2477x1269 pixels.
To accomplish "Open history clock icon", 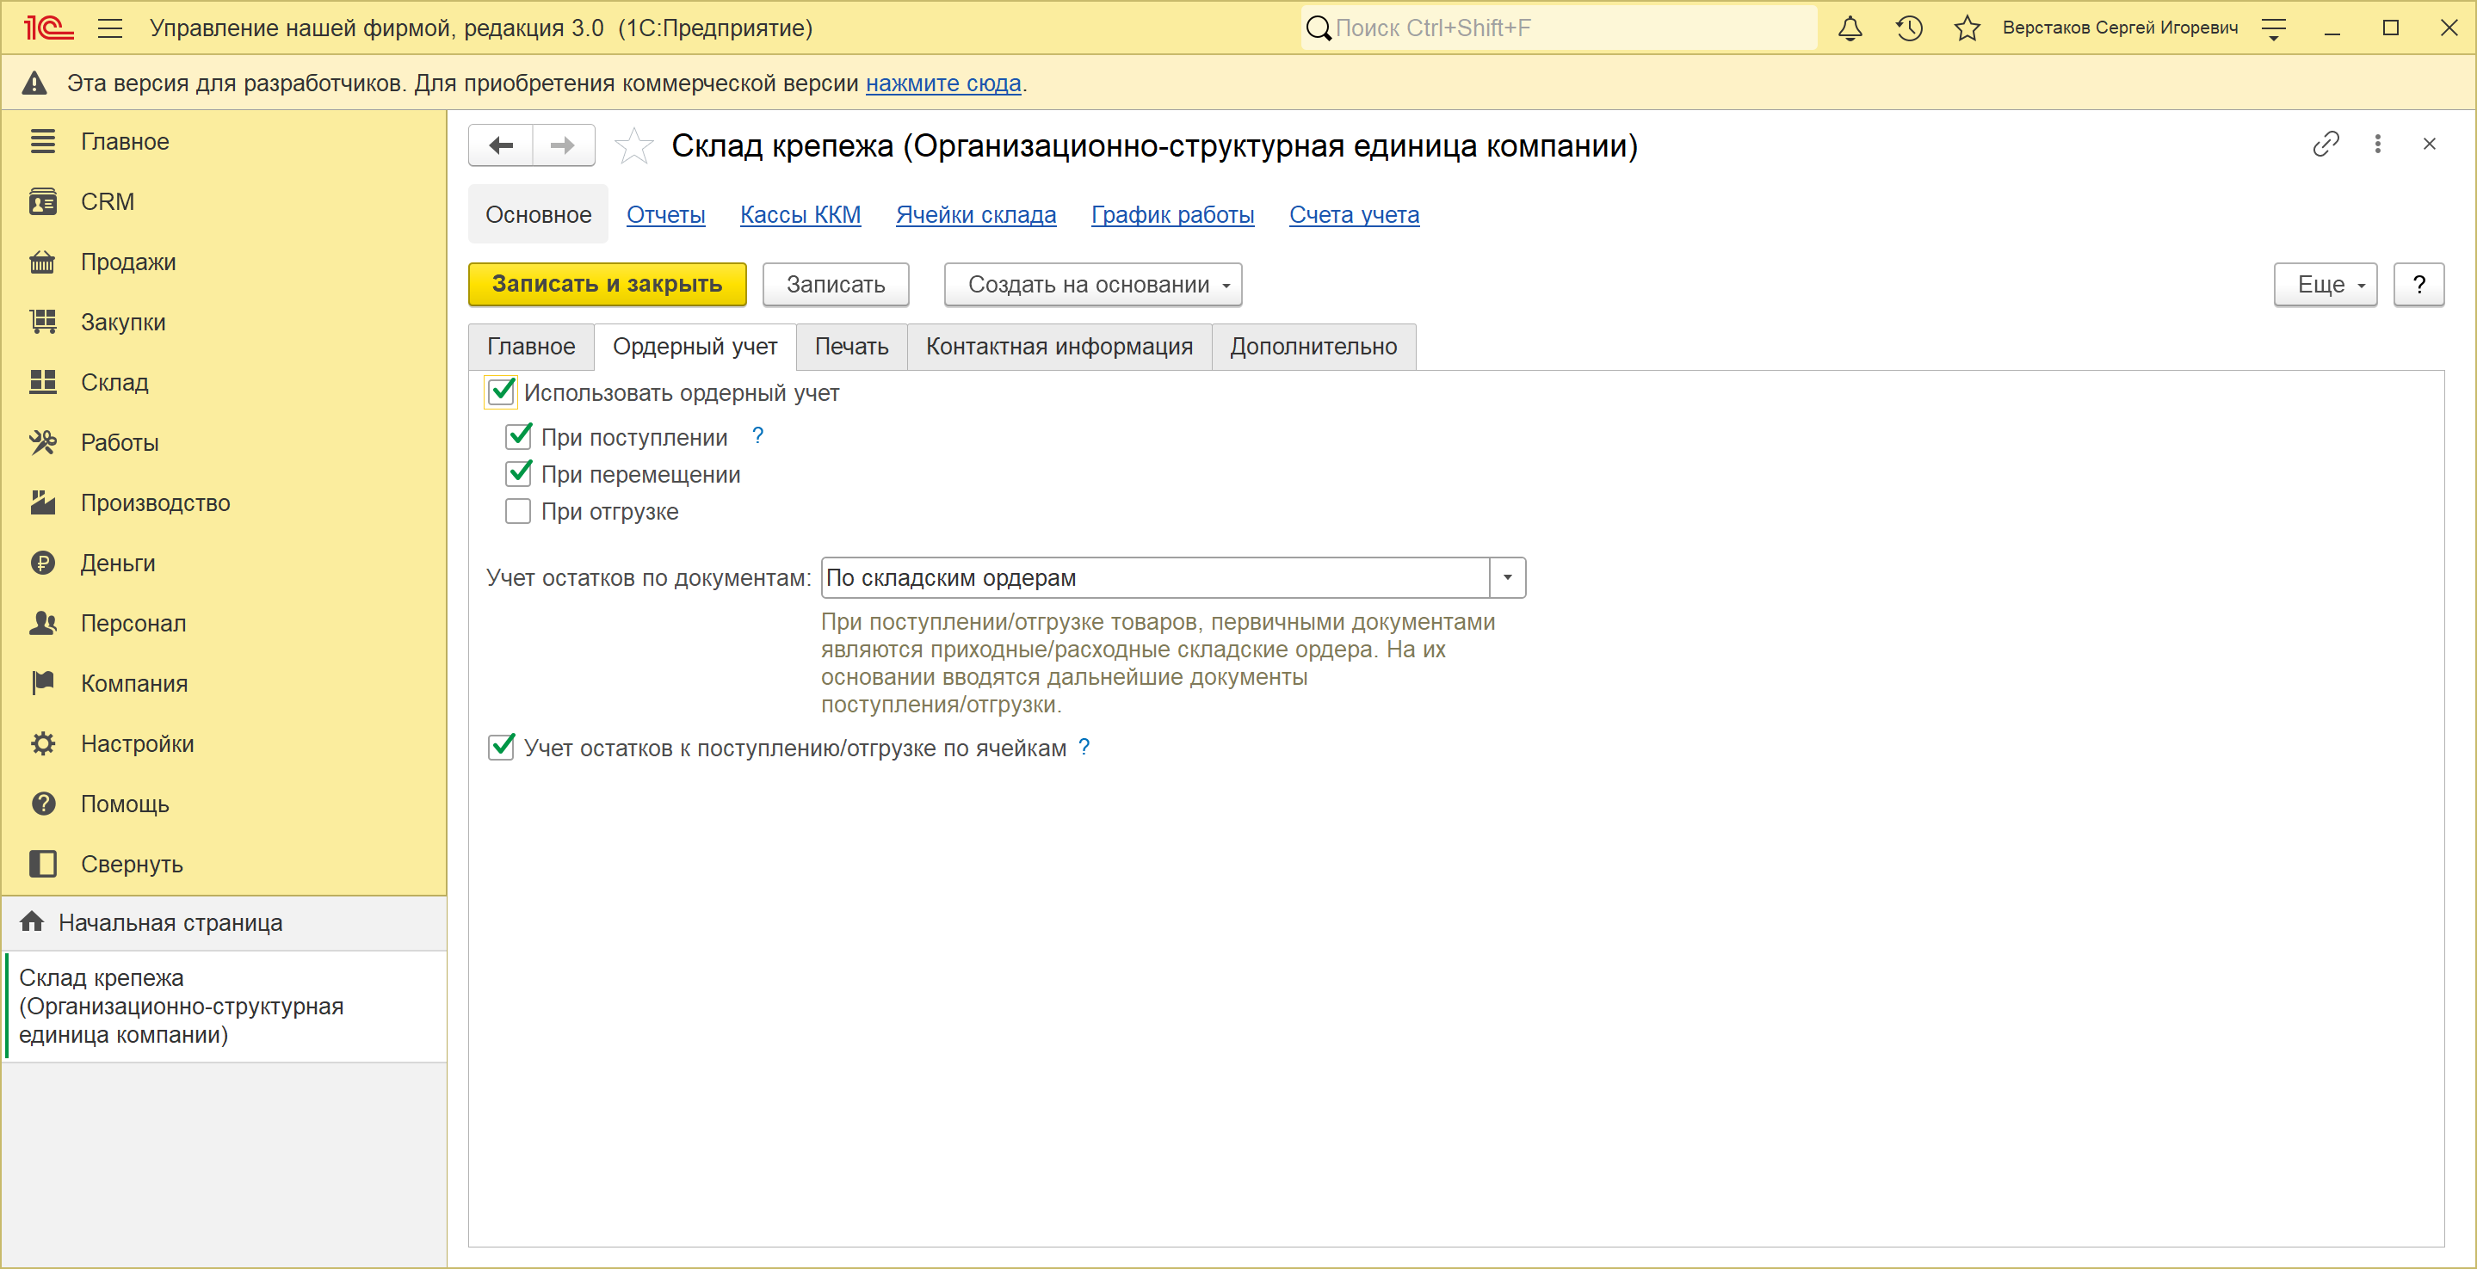I will point(1909,28).
